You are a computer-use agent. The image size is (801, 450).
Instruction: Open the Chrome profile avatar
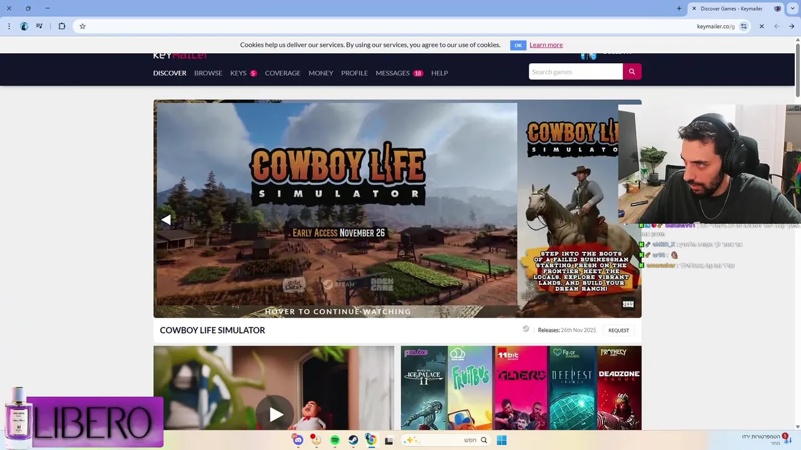click(24, 26)
